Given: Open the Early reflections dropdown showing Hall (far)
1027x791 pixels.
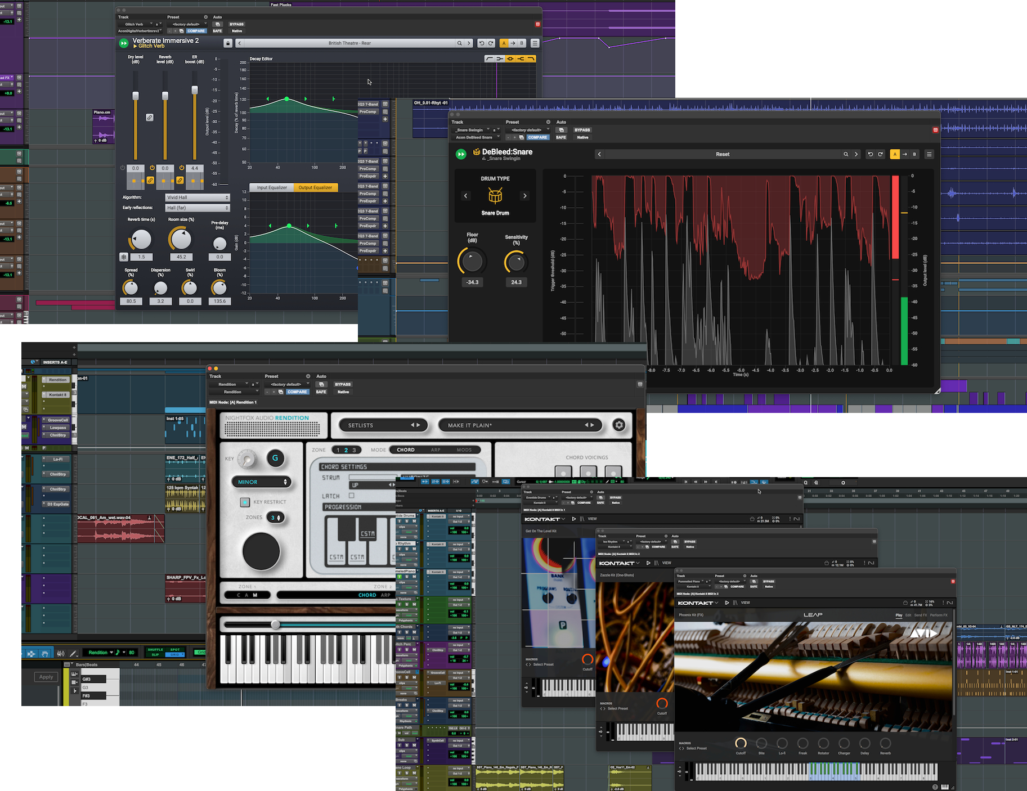Looking at the screenshot, I should (x=198, y=208).
